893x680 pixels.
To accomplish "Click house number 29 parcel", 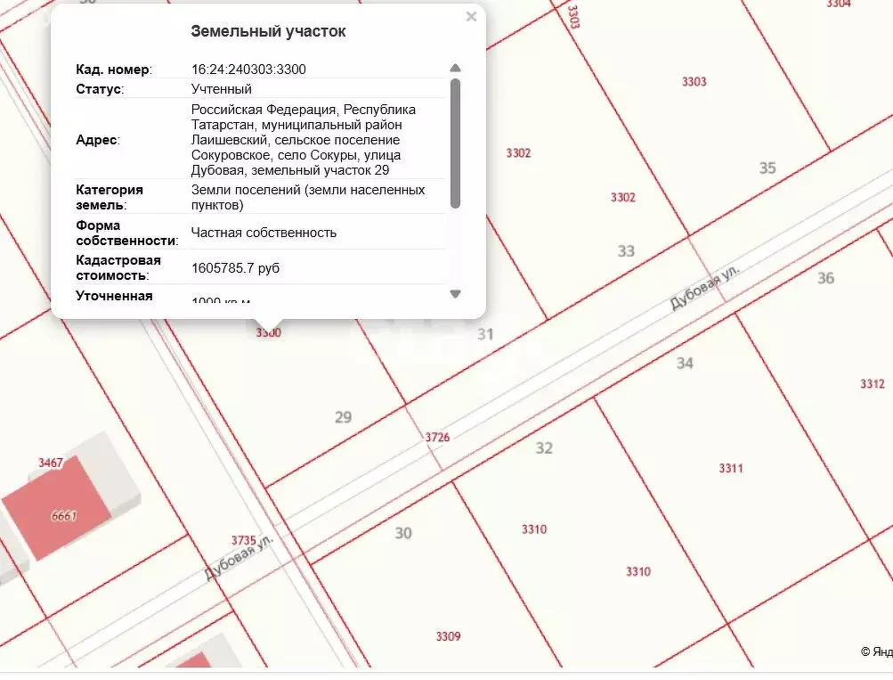I will (x=343, y=416).
